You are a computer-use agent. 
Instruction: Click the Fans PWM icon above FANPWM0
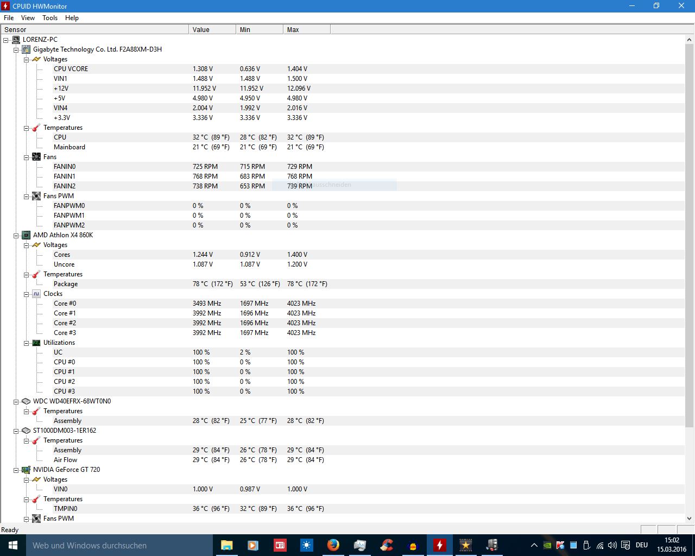coord(36,196)
